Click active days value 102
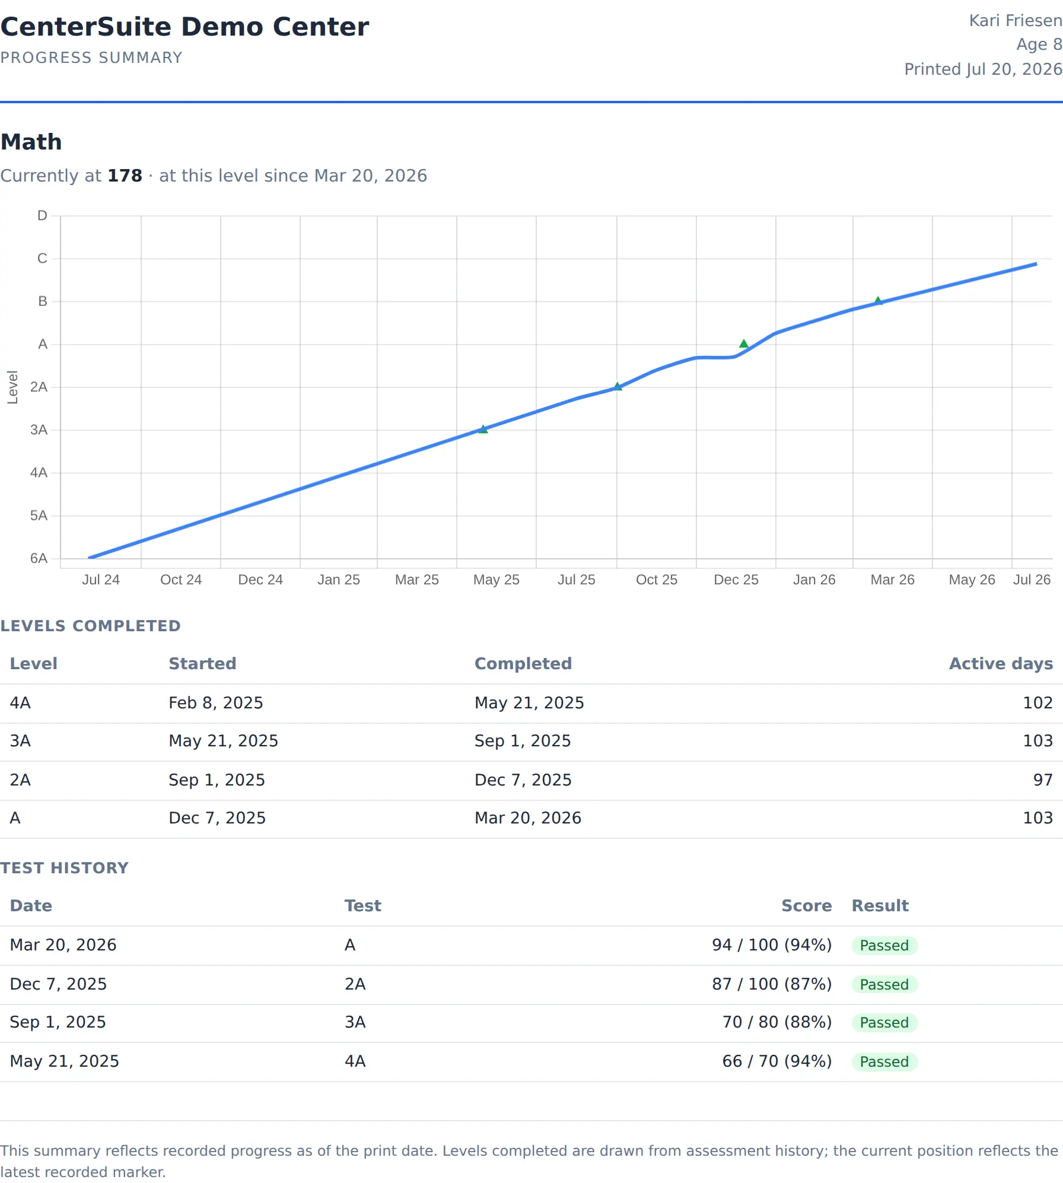This screenshot has width=1063, height=1183. click(x=1037, y=702)
